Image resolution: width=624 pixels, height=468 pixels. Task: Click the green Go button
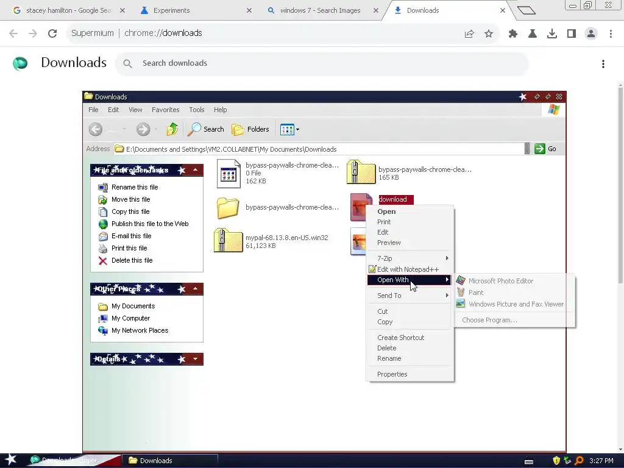click(545, 149)
